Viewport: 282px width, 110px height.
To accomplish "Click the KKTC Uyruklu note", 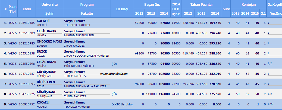I will point(122,104).
